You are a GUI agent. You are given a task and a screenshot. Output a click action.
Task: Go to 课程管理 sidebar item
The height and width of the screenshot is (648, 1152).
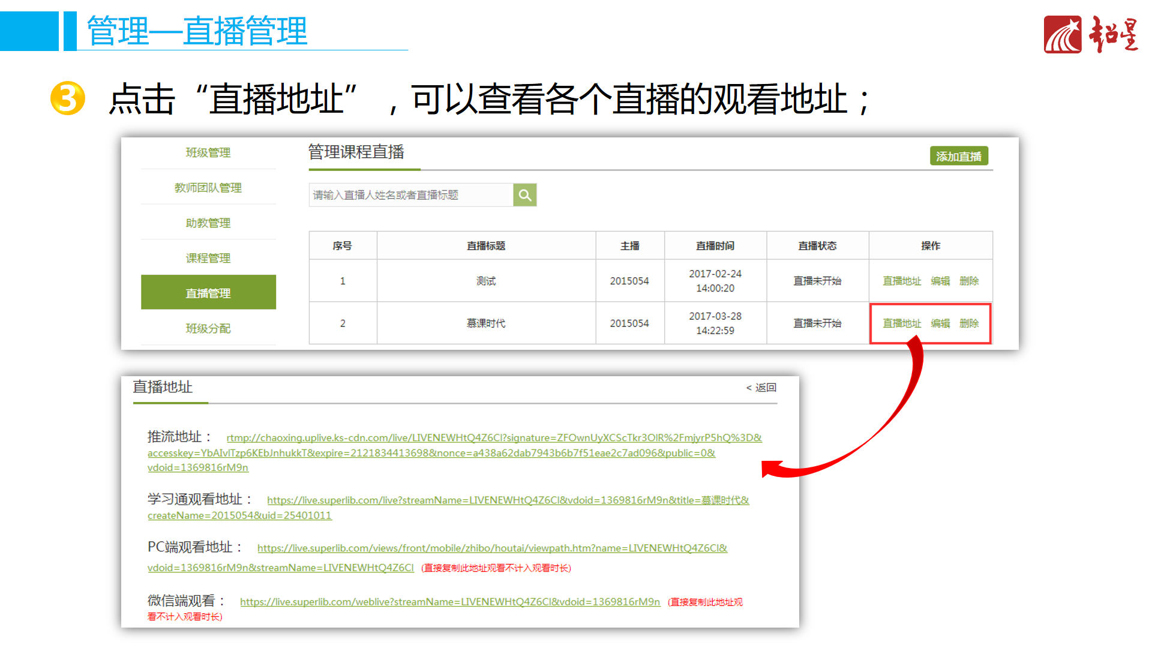pos(208,258)
